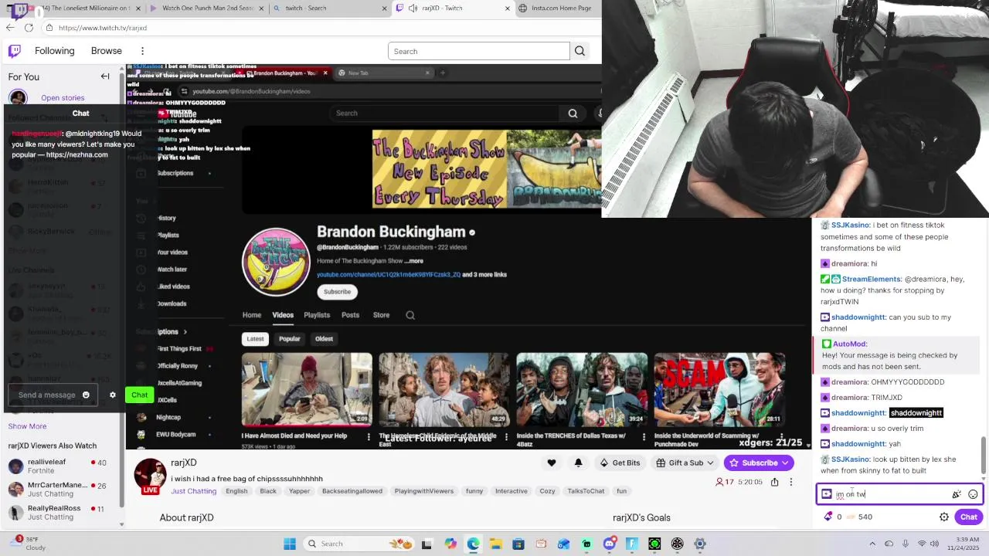Click the Open stories link
This screenshot has width=989, height=556.
pyautogui.click(x=63, y=98)
